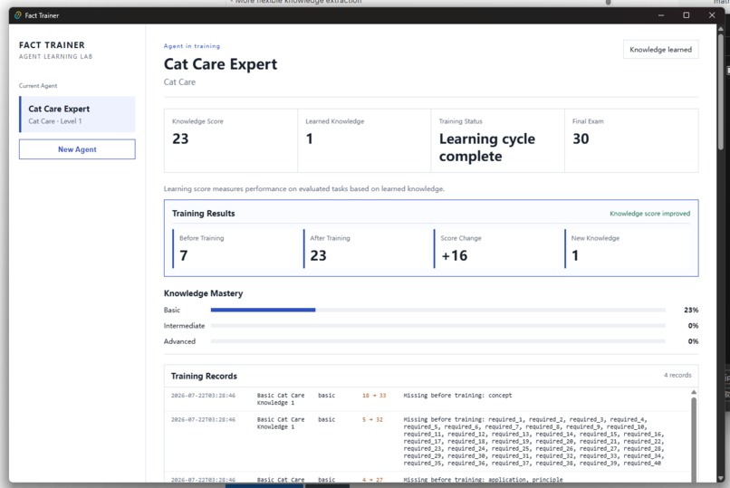
Task: Click the Advanced mastery progress bar
Action: point(437,341)
